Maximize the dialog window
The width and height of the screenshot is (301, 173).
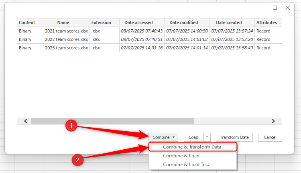(275, 8)
